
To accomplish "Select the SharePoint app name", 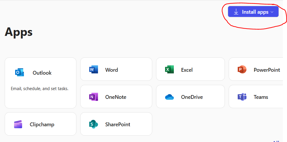I will click(118, 125).
